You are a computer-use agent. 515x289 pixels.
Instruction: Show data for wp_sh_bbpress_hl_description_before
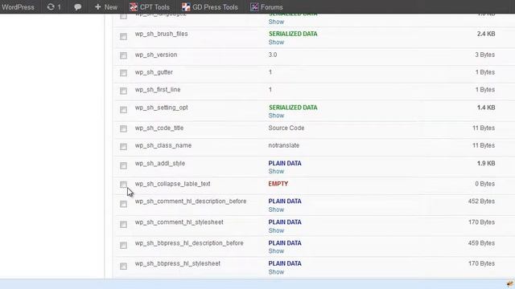(x=276, y=251)
